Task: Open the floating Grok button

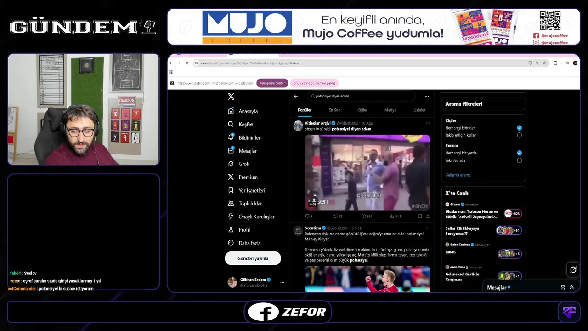Action: point(573,270)
